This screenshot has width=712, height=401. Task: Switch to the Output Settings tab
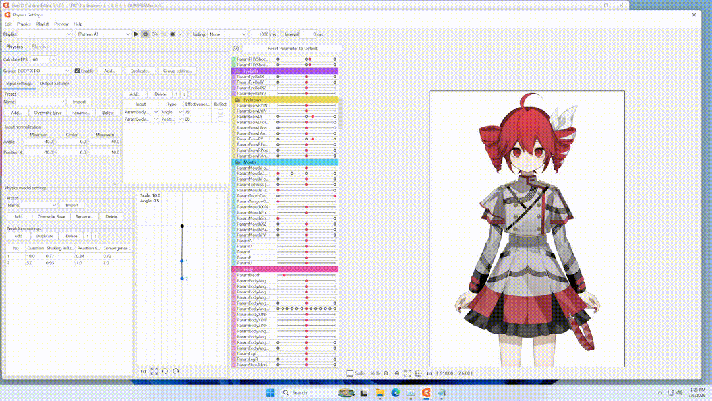tap(55, 84)
